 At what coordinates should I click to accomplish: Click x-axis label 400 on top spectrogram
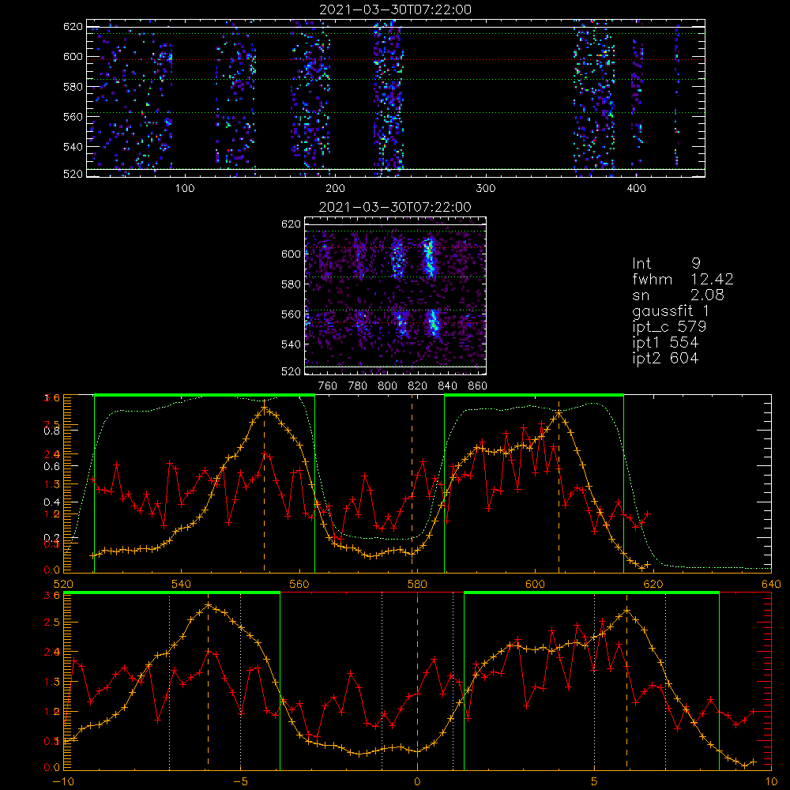[x=636, y=189]
